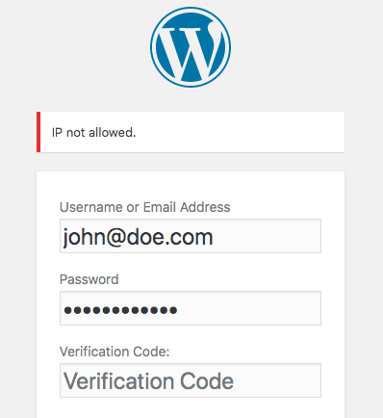Select the "IP not allowed." error message
This screenshot has width=383, height=418.
coord(93,132)
